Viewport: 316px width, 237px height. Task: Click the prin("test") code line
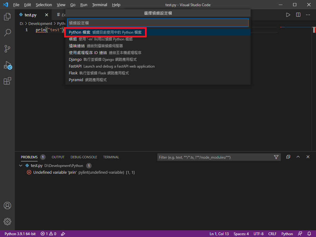(50, 30)
